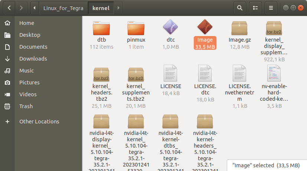The image size is (307, 171).
Task: Select the Downloads label in sidebar
Action: point(33,59)
